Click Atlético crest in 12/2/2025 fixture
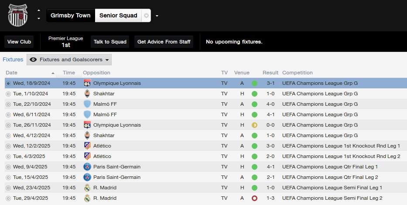The height and width of the screenshot is (205, 407). tap(87, 146)
